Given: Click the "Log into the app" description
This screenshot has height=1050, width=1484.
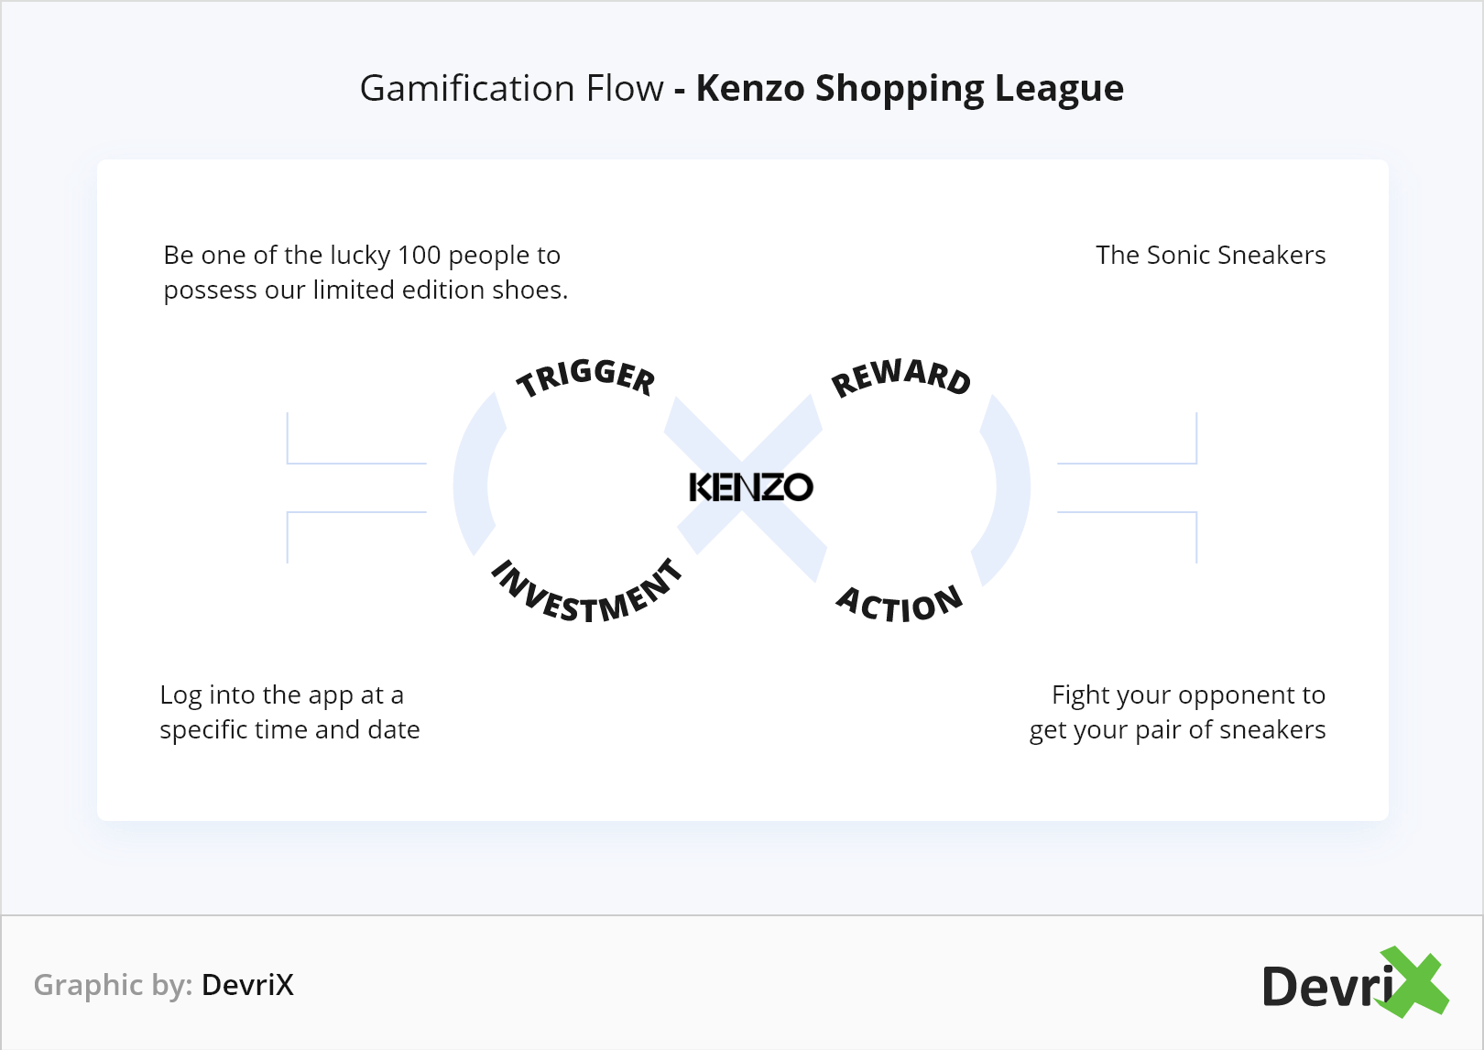Looking at the screenshot, I should 289,712.
